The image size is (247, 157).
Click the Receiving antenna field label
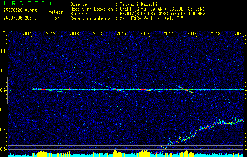click(90, 18)
